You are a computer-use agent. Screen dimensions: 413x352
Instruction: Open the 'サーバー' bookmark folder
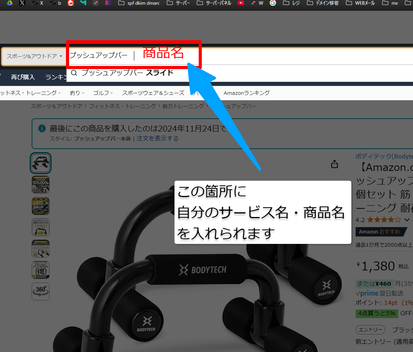coord(178,3)
